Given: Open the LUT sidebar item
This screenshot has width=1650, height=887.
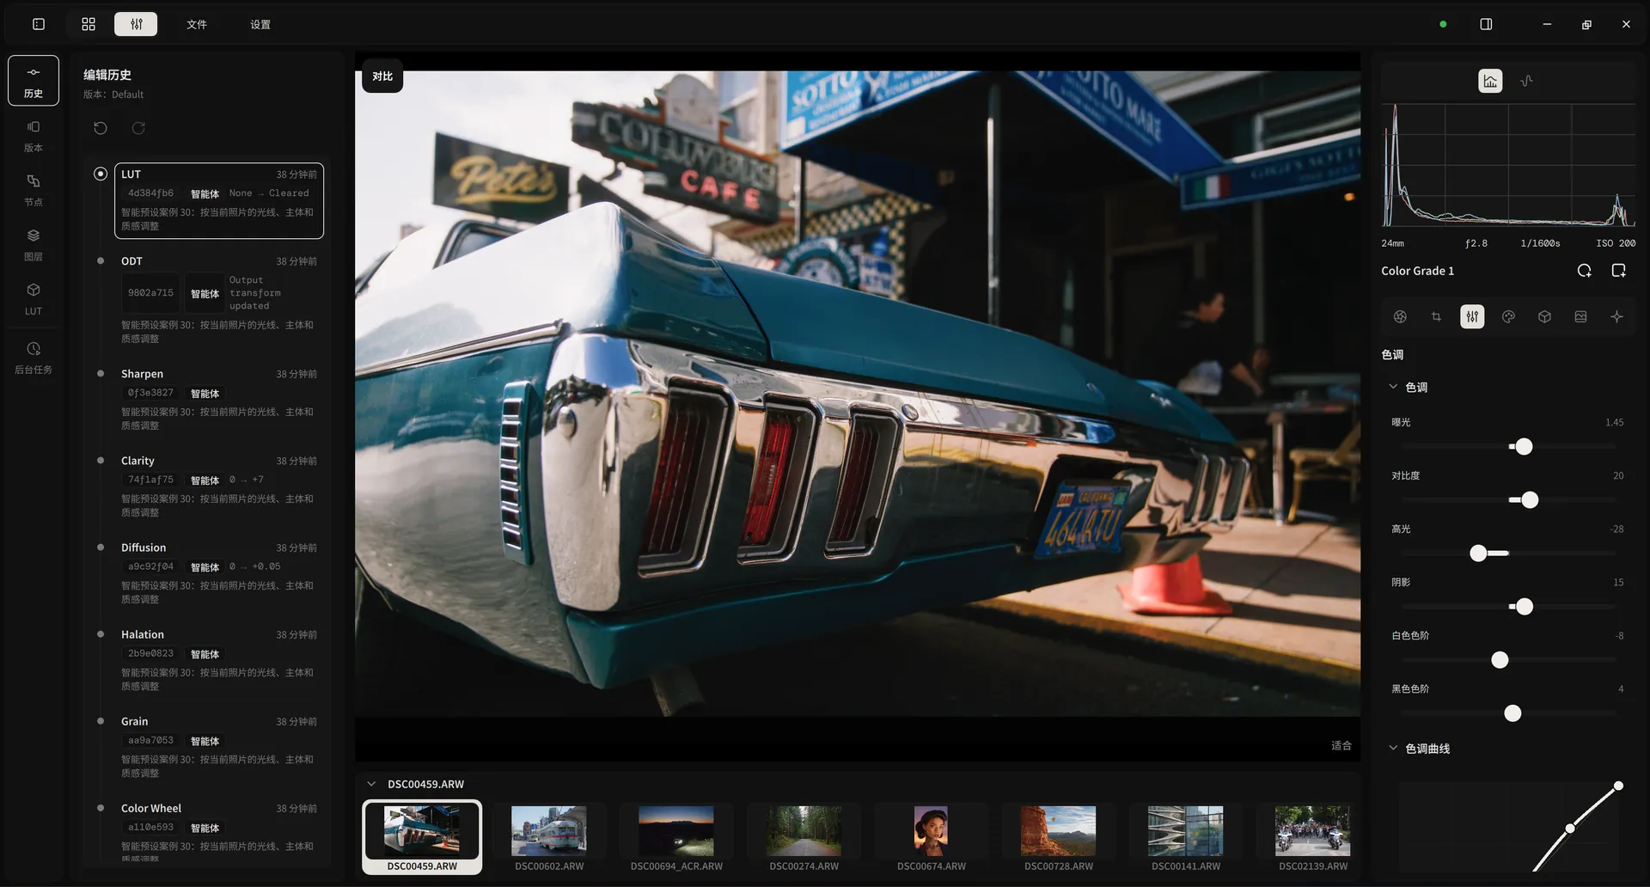Looking at the screenshot, I should tap(34, 299).
